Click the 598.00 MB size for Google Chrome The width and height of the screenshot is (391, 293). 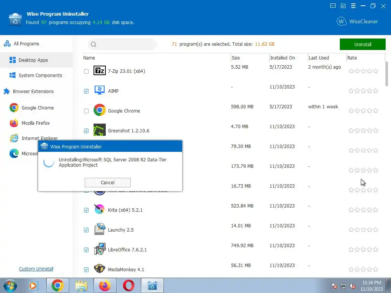(x=242, y=107)
